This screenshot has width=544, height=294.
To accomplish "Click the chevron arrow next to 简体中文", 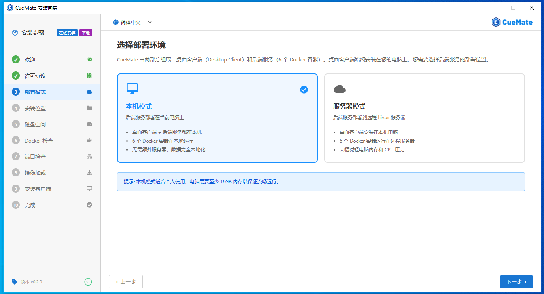I will (150, 23).
